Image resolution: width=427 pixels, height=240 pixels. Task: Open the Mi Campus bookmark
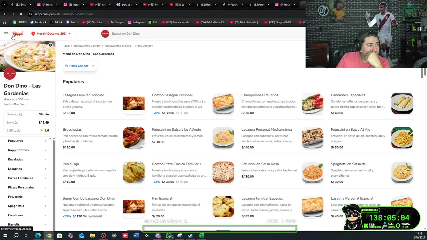pyautogui.click(x=115, y=22)
